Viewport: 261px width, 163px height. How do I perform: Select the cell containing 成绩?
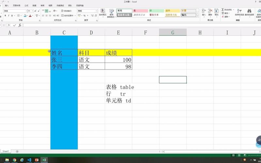tap(118, 52)
